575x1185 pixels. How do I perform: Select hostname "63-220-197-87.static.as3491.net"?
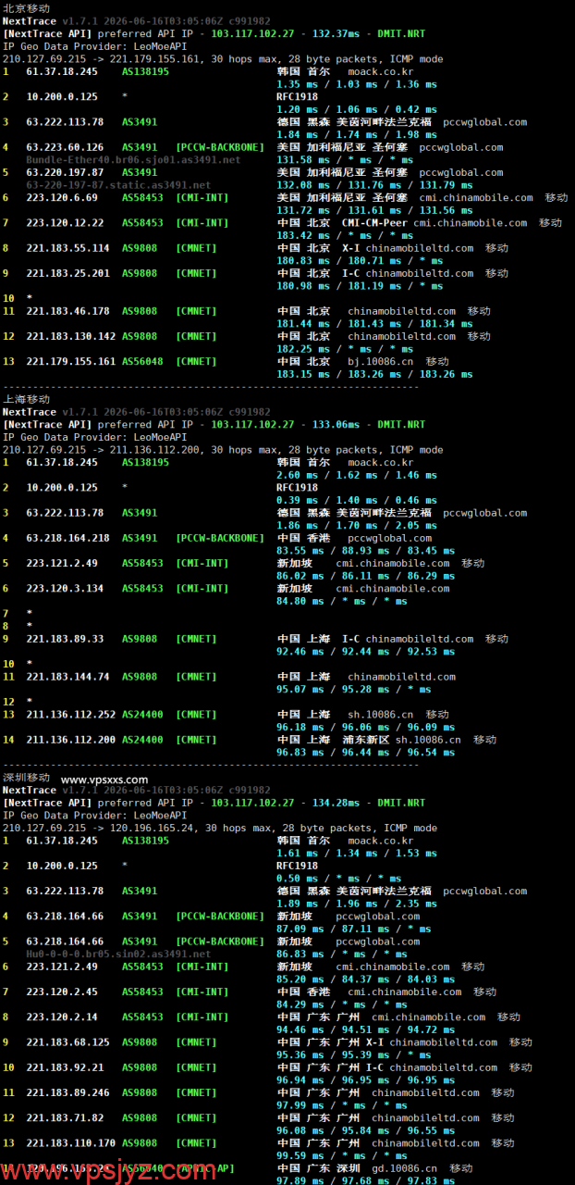coord(118,185)
